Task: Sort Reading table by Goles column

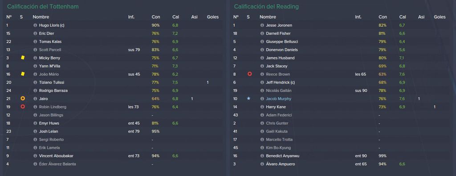Action: coord(440,17)
